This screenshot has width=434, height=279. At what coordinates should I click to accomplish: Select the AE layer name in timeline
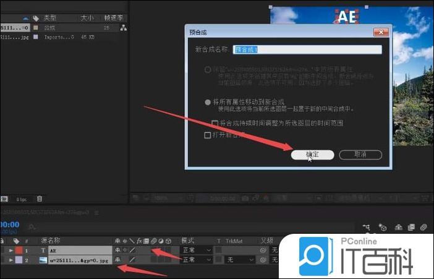pyautogui.click(x=80, y=251)
